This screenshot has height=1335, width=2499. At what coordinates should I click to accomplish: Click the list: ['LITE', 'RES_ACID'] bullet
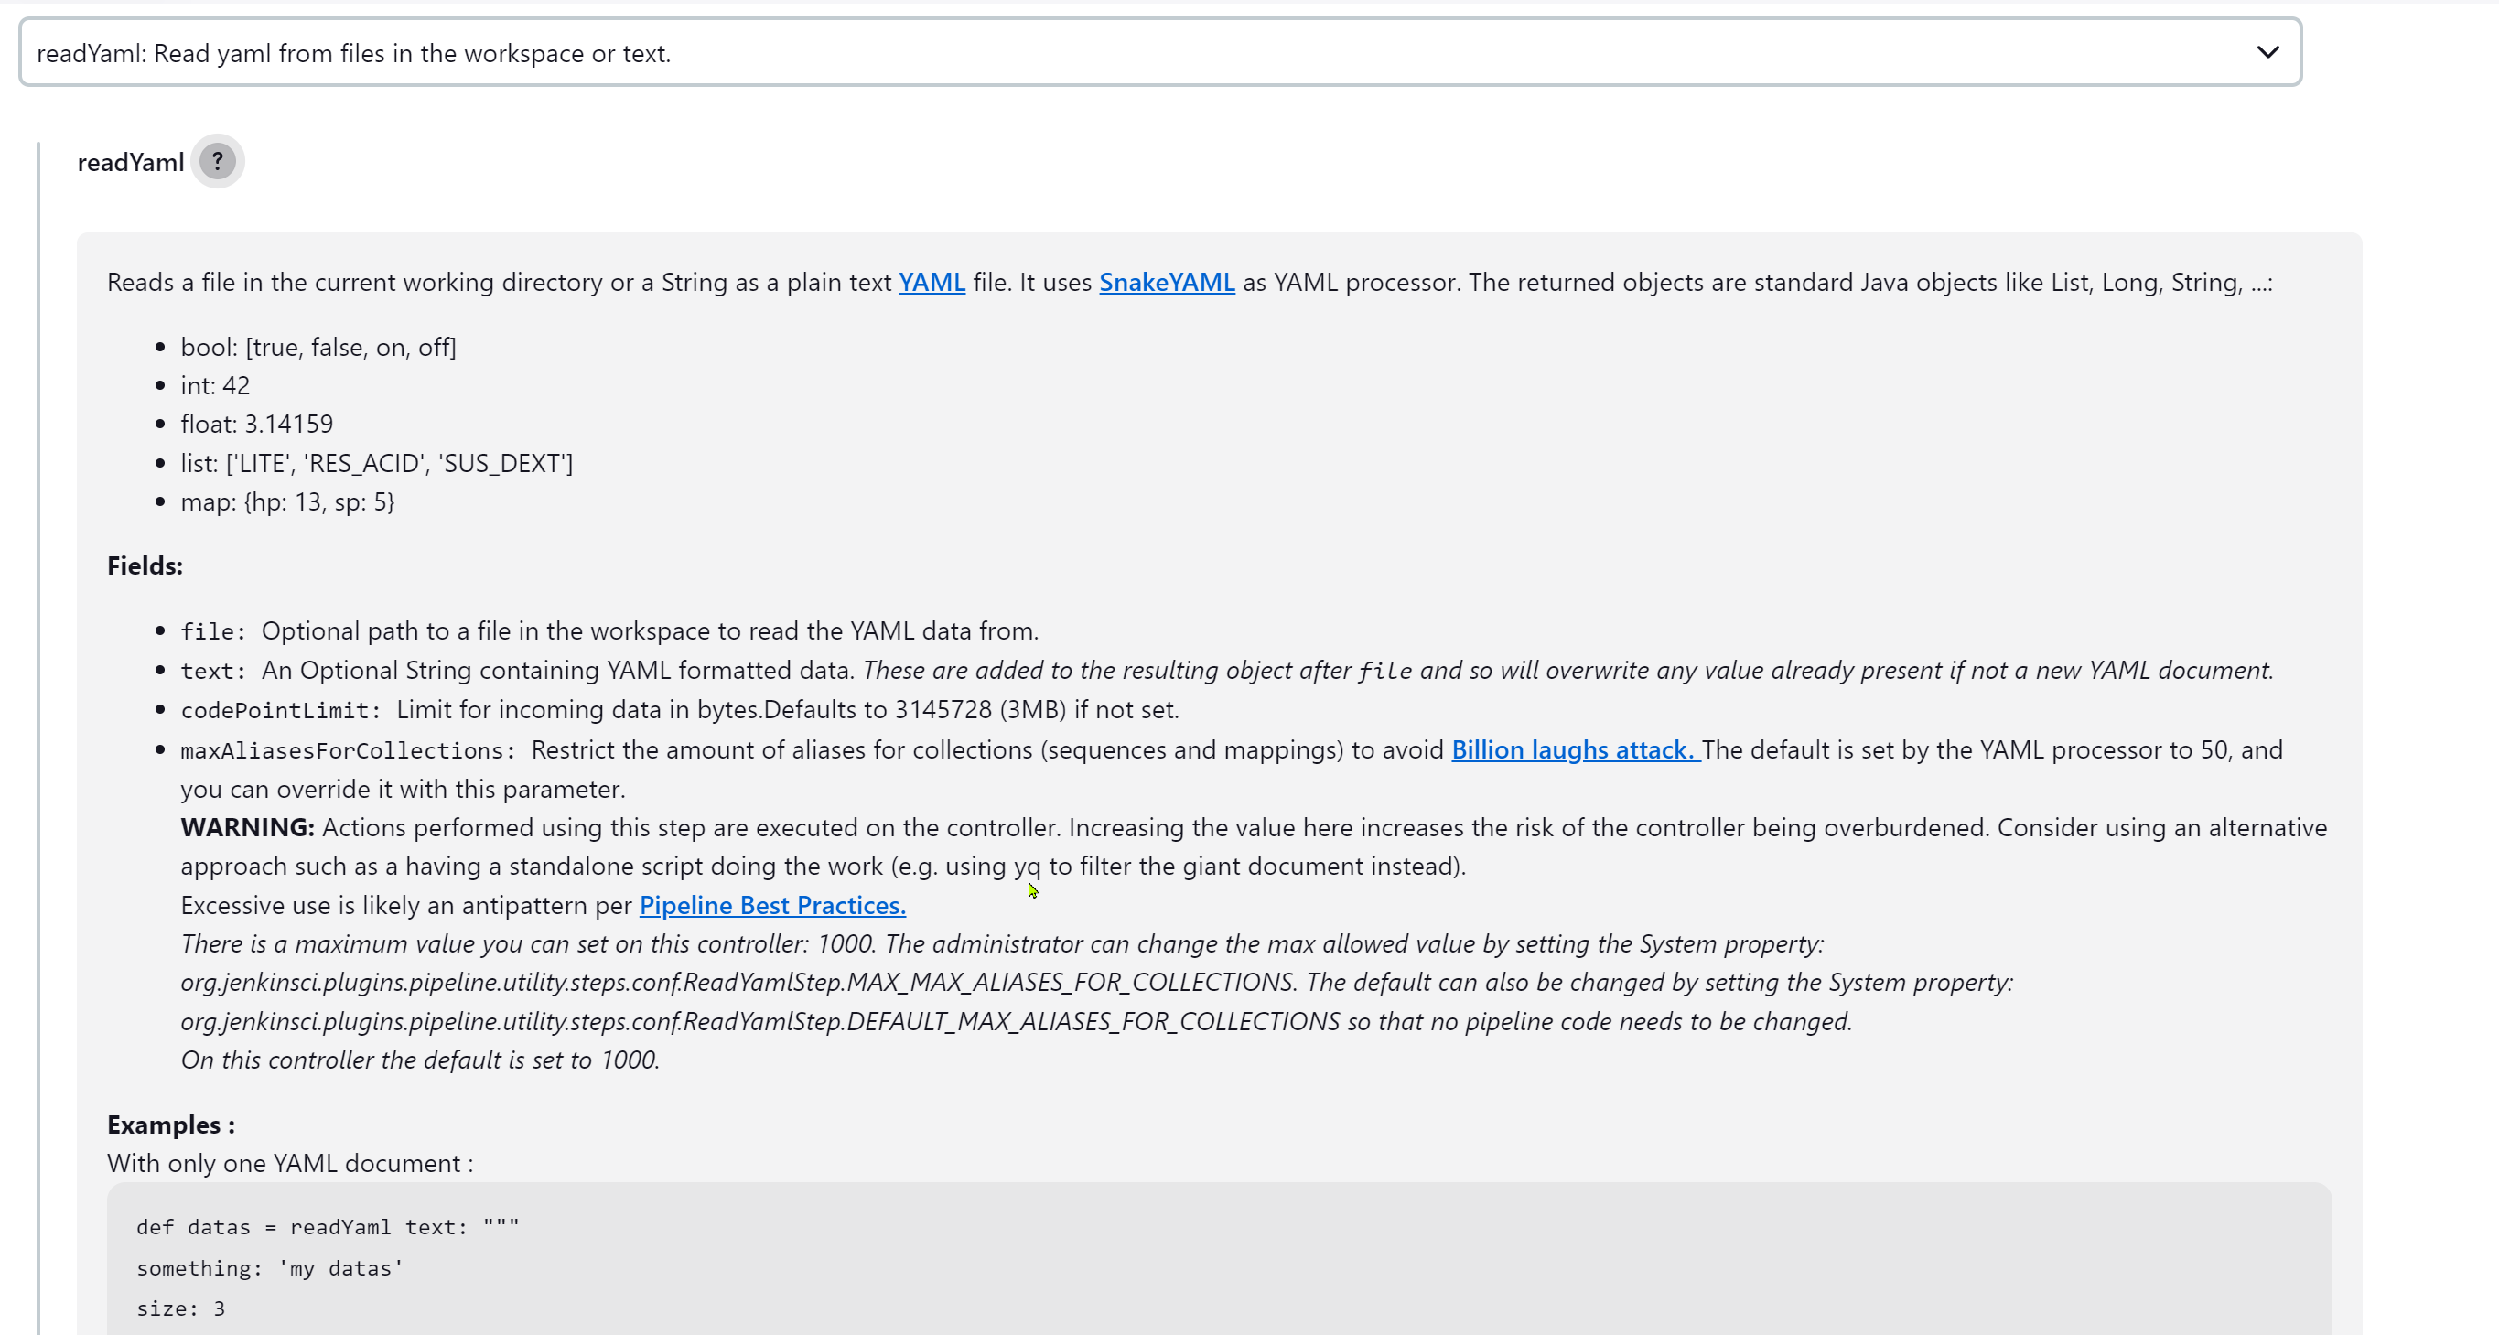point(376,464)
